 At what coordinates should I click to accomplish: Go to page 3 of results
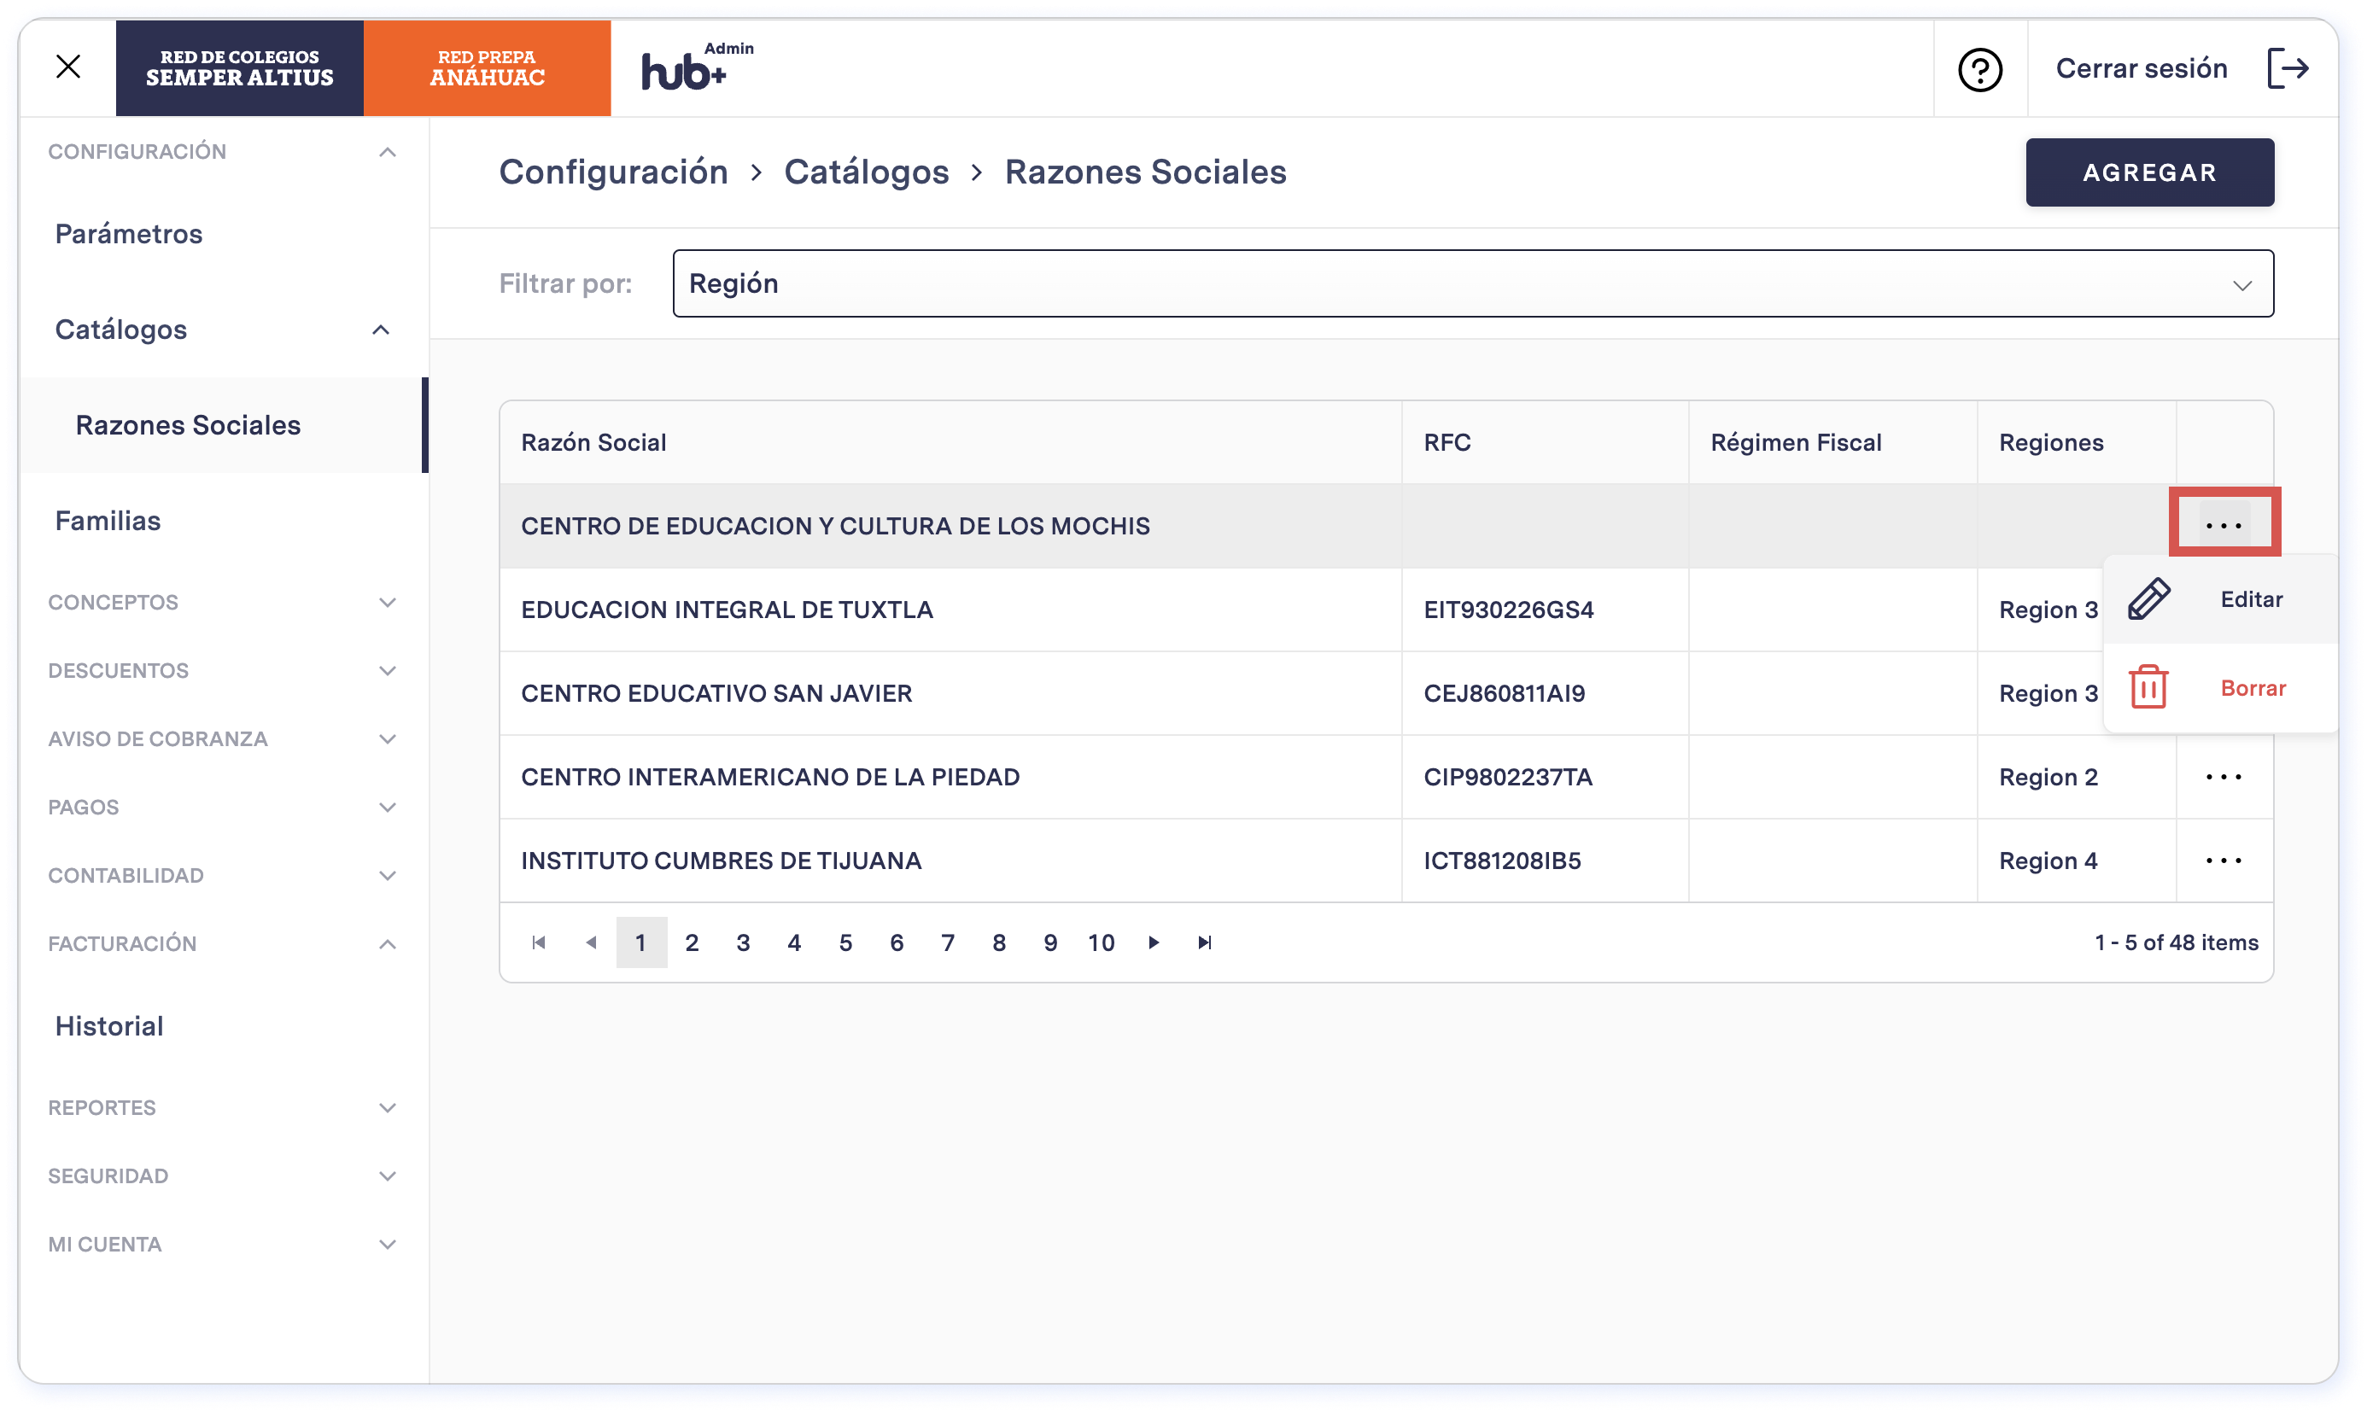pyautogui.click(x=743, y=942)
